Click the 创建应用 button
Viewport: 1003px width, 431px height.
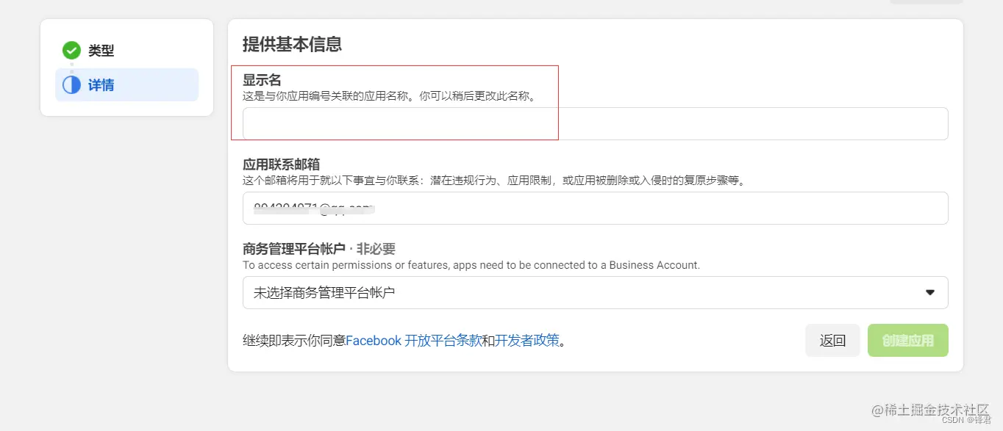(908, 341)
